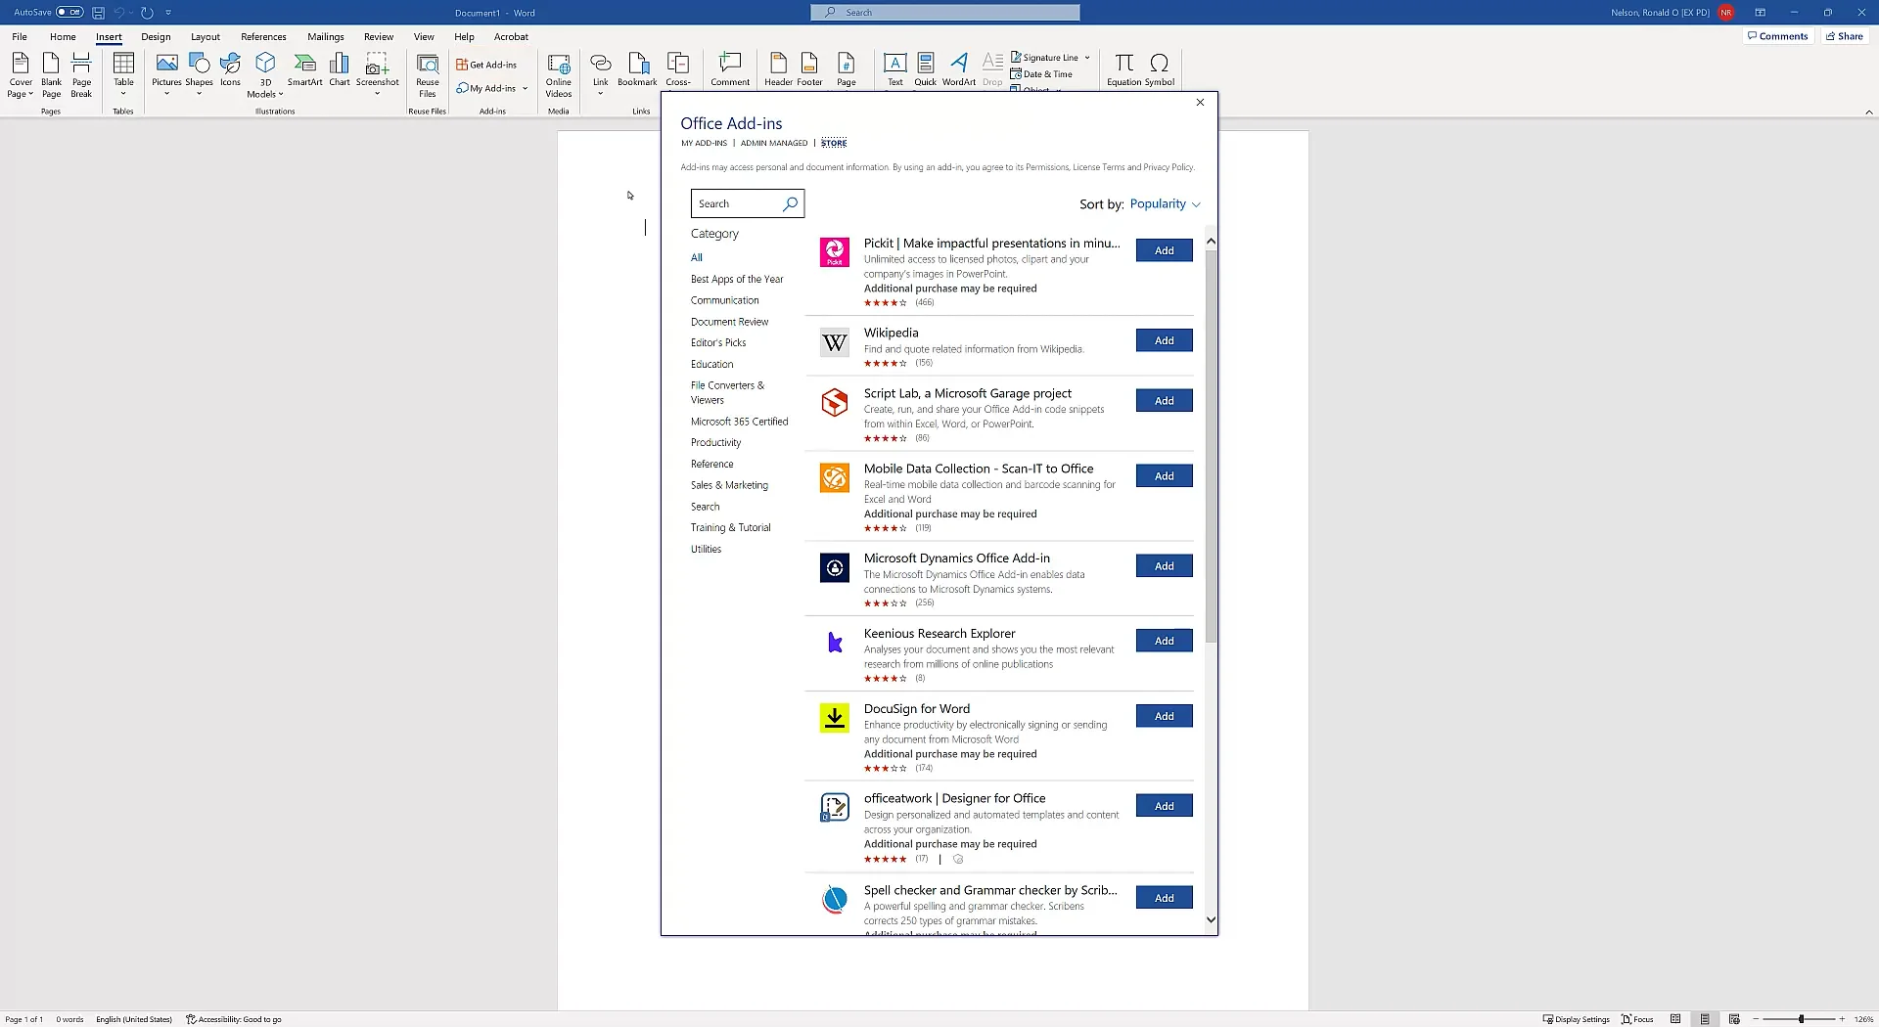Click the Reuse Files icon
The height and width of the screenshot is (1027, 1879).
pos(428,75)
